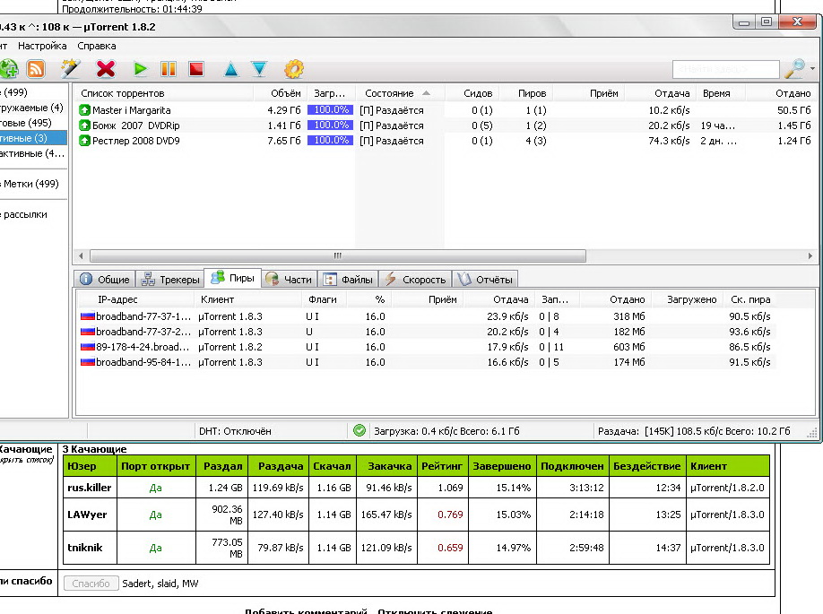Click the search magnifier icon
This screenshot has width=823, height=614.
[794, 69]
